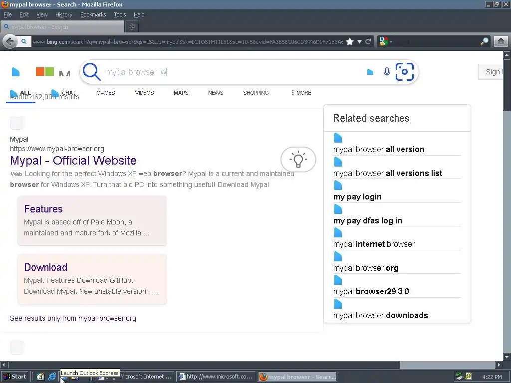Switch to the NEWS search tab
The image size is (511, 383).
click(216, 93)
